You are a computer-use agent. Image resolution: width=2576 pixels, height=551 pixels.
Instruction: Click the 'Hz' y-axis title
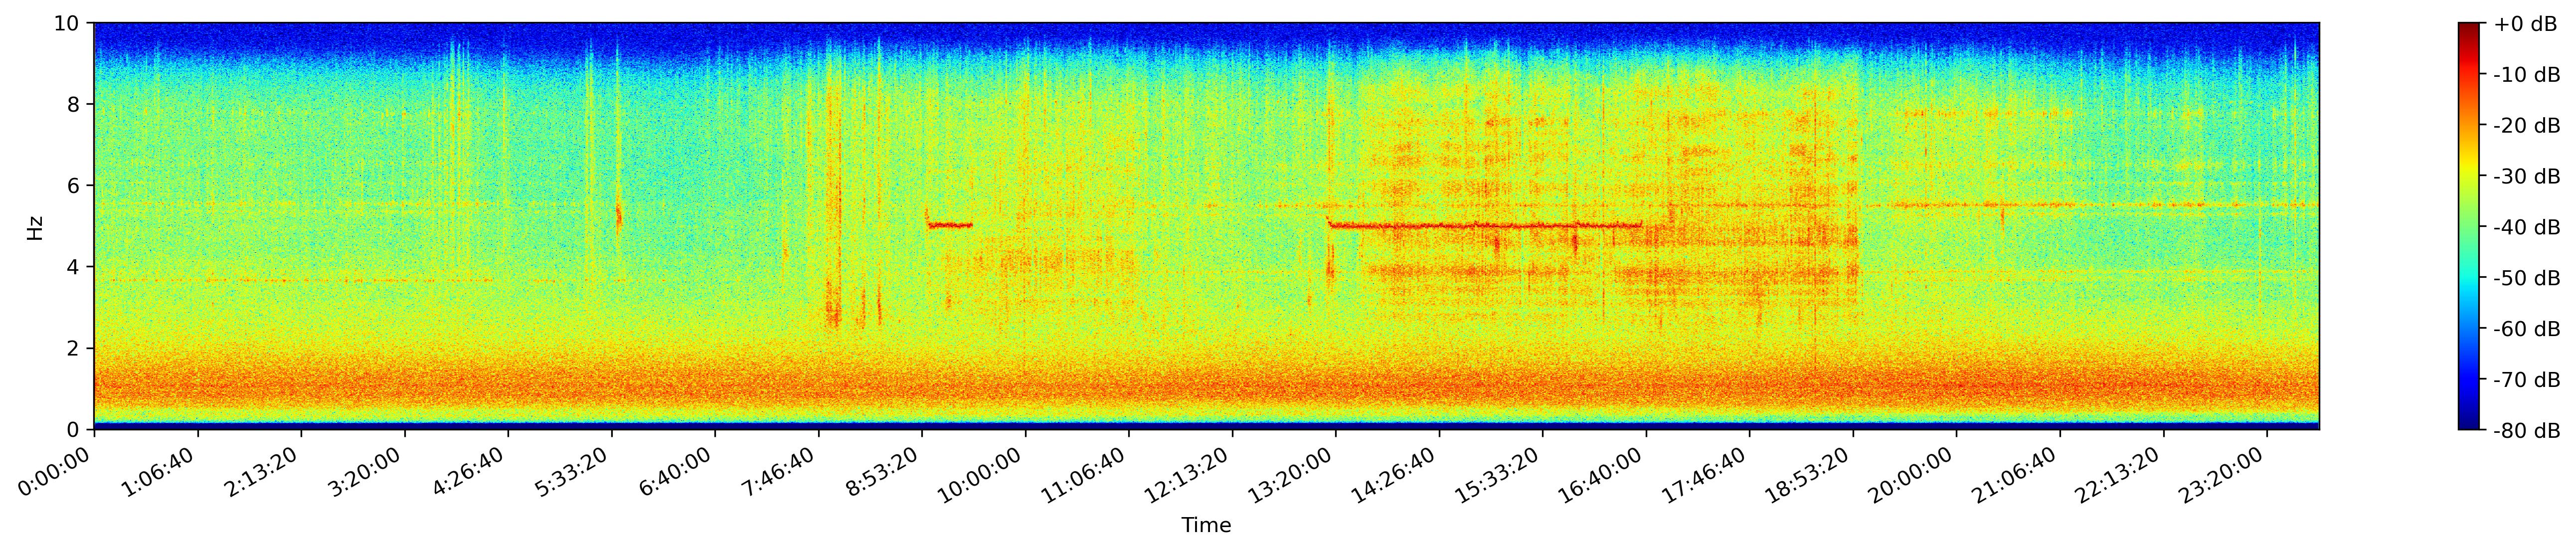pyautogui.click(x=36, y=227)
